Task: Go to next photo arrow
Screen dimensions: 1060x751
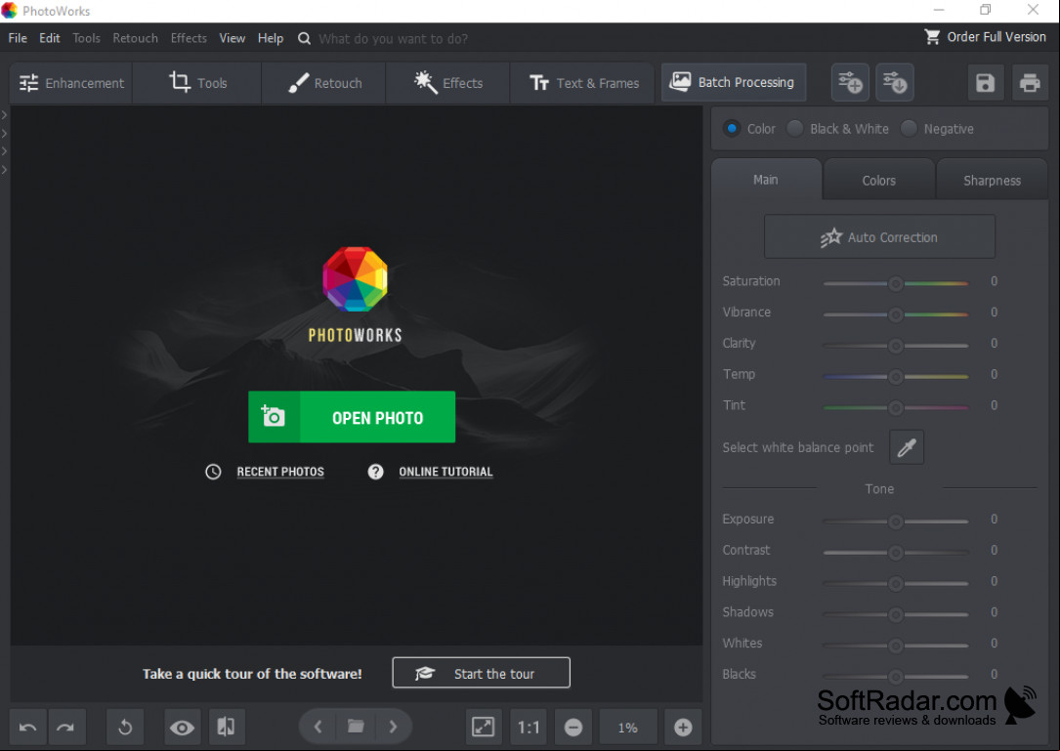Action: [x=393, y=728]
